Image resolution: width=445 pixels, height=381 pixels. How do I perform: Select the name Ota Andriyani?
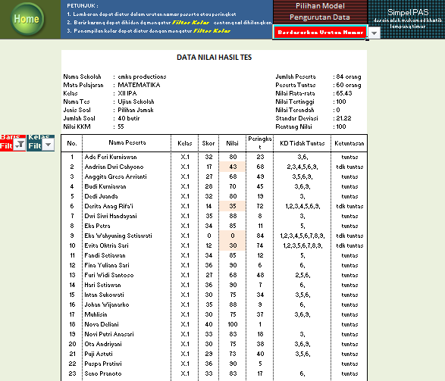(x=103, y=344)
